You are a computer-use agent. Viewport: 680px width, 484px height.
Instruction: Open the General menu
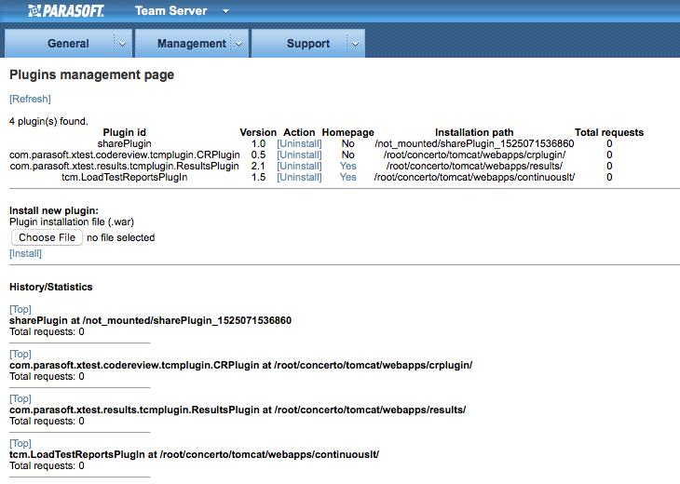click(68, 44)
